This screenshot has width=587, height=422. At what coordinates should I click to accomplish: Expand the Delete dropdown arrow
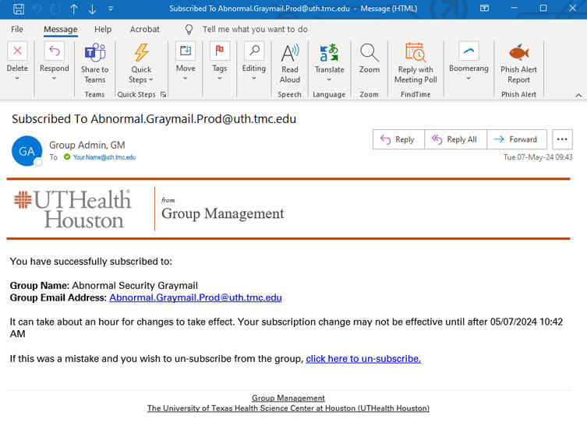[17, 78]
